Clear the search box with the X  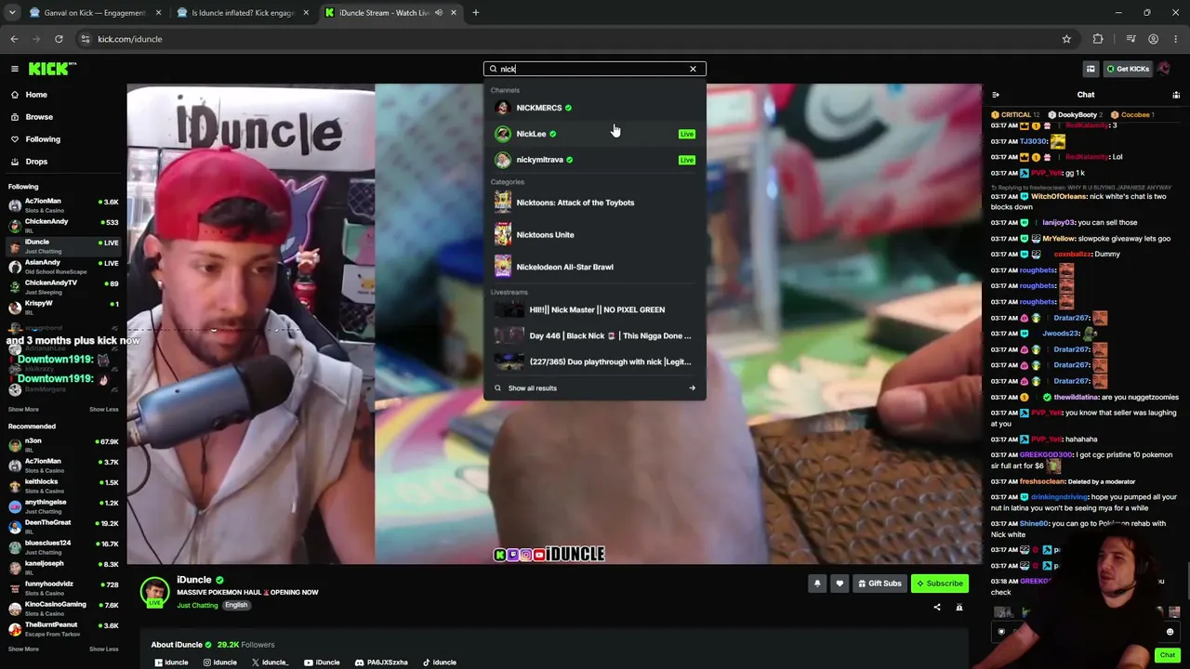[x=693, y=69]
